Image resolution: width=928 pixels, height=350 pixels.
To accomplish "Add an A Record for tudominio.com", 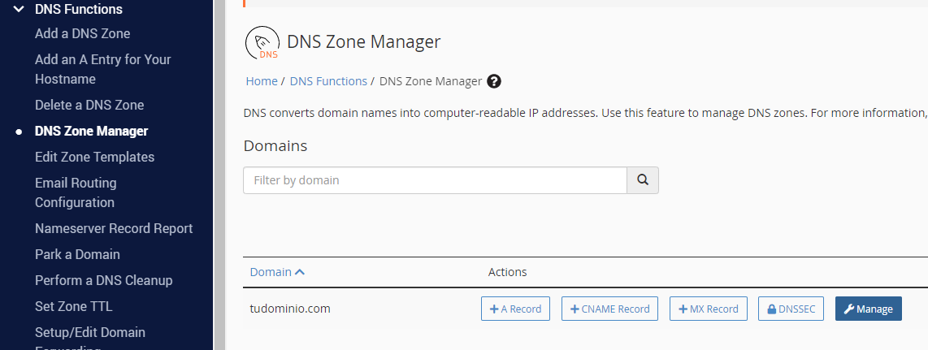I will click(x=516, y=309).
